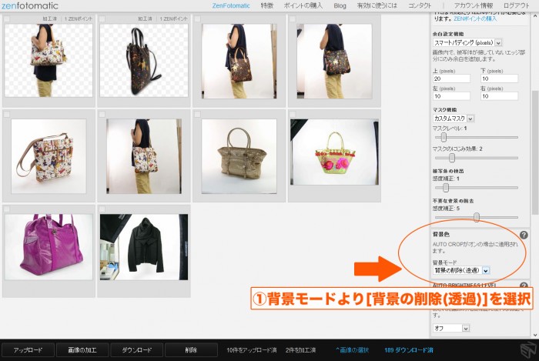Go to ポイントの購入 in the top menu

(302, 5)
